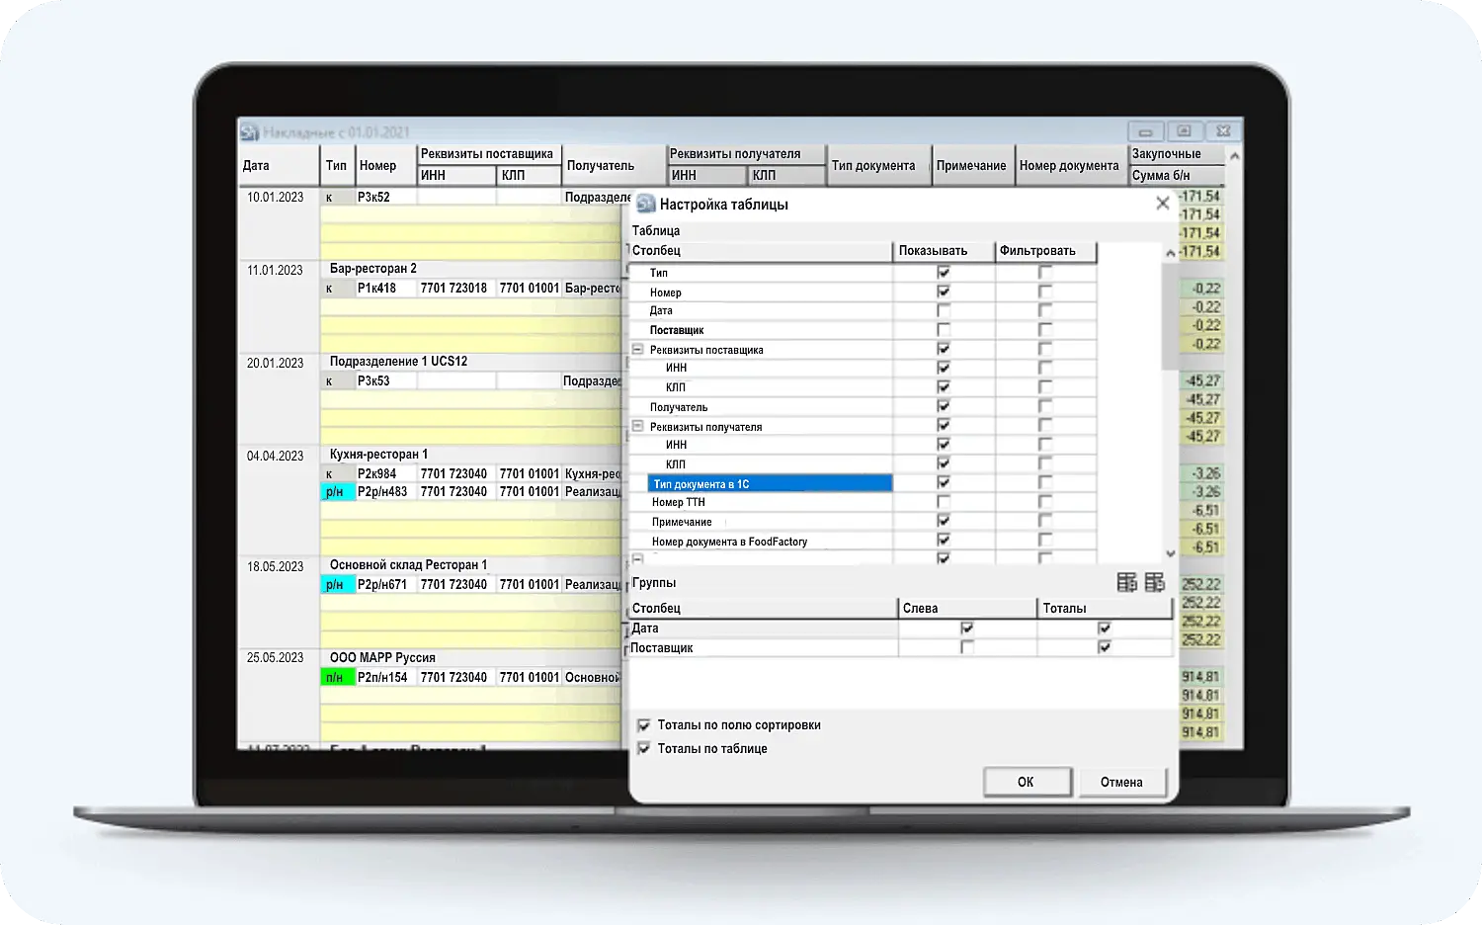Click scroll-up arrow in Накладные window
This screenshot has height=925, width=1482.
point(1234,155)
